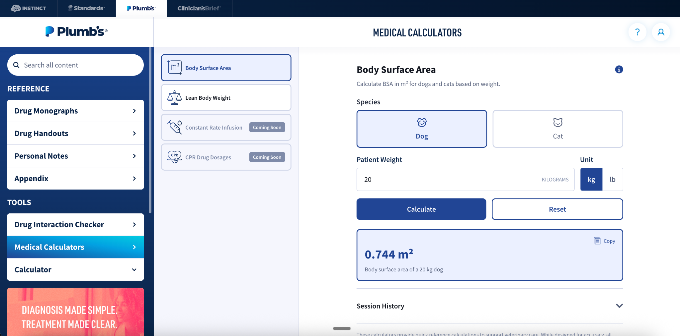Viewport: 680px width, 336px height.
Task: Click the Copy result text
Action: click(x=609, y=241)
